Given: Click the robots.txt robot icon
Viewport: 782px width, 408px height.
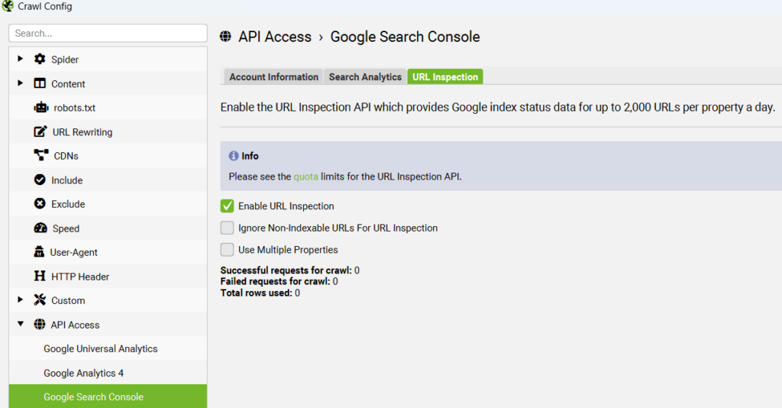Looking at the screenshot, I should (41, 107).
